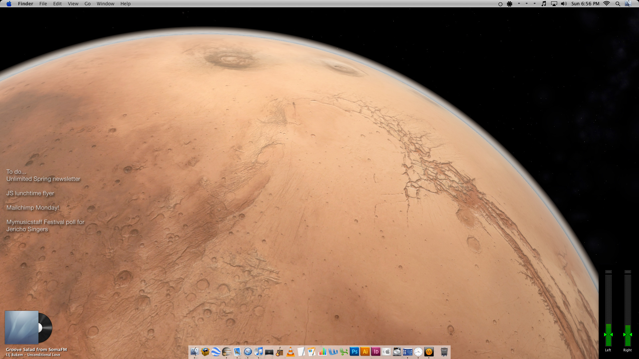The width and height of the screenshot is (639, 359).
Task: Click the Groove Salad album artwork
Action: 22,327
